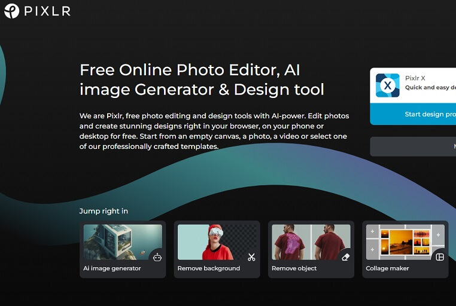Click the sunset collage thumbnail
Image resolution: width=456 pixels, height=306 pixels.
pos(405,242)
